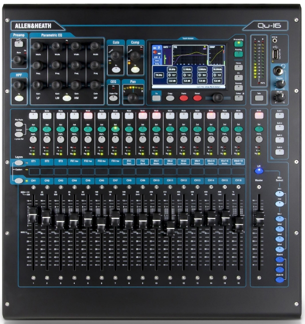Viewport: 305px width, 324px height.
Task: Tap the HPF frequency box on touchscreen
Action: click(158, 75)
